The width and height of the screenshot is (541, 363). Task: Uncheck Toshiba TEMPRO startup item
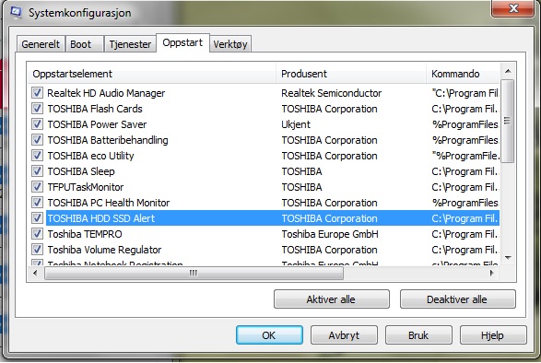(x=37, y=234)
